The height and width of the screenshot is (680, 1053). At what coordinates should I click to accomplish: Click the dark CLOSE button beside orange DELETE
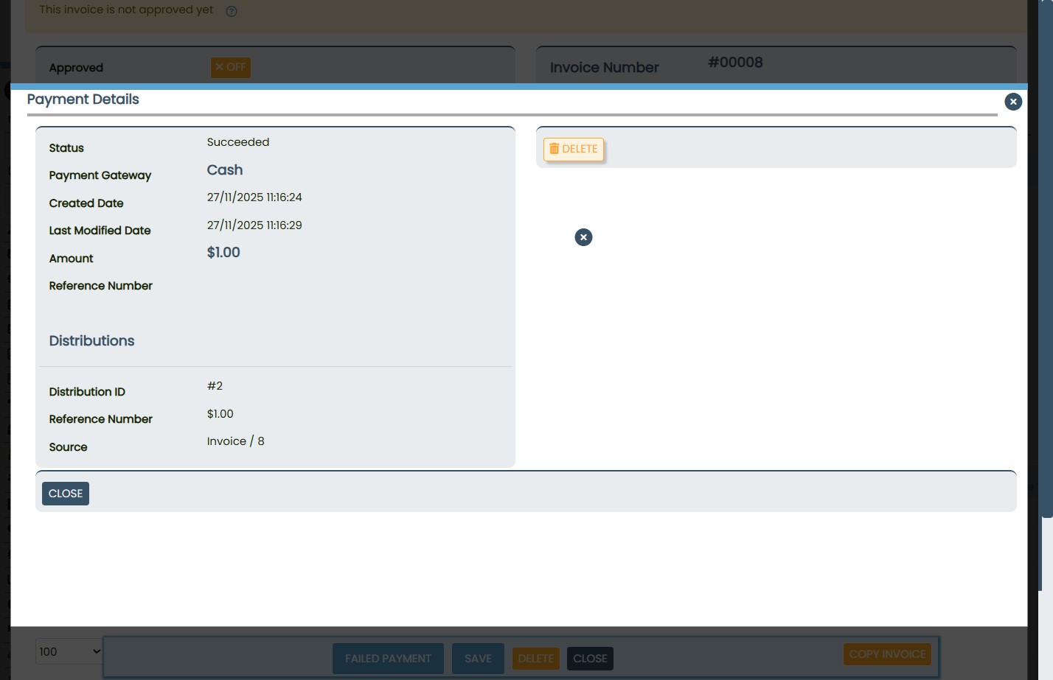[x=590, y=659]
